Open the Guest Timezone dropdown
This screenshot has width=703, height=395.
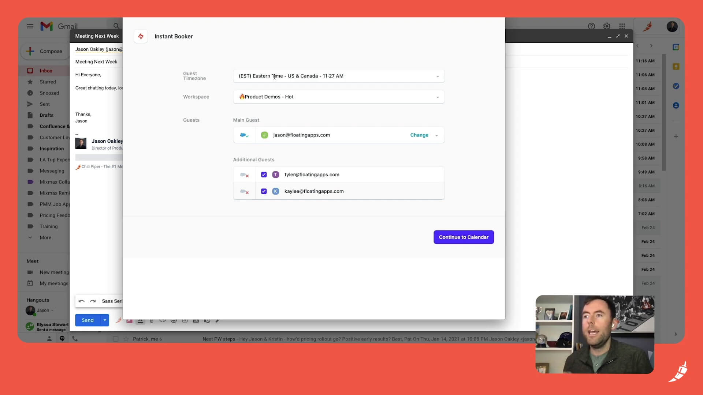pos(338,76)
